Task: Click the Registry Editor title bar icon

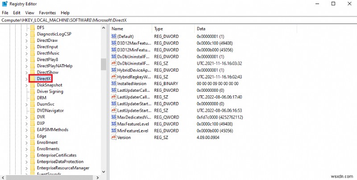Action: point(4,4)
